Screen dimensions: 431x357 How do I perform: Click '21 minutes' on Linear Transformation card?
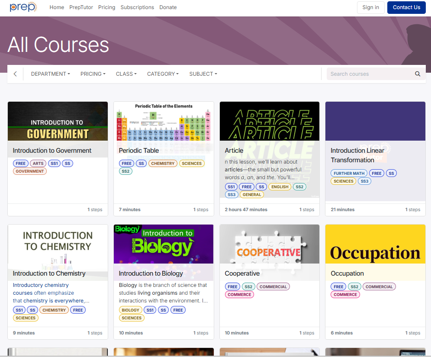(x=342, y=209)
